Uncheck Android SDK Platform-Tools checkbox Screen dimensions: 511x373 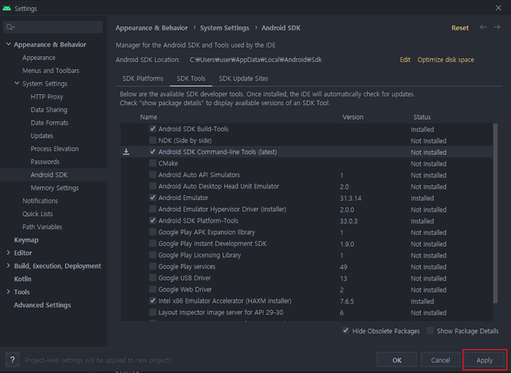click(153, 220)
